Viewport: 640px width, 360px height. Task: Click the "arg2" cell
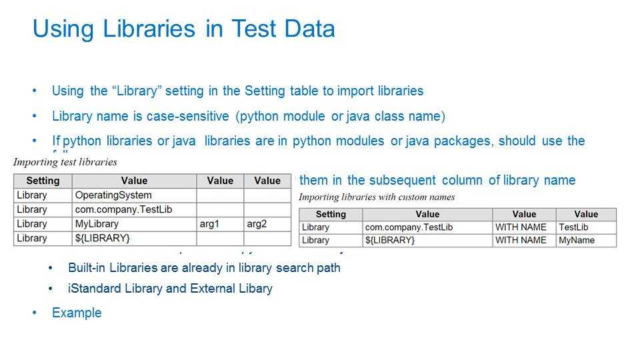coord(256,224)
